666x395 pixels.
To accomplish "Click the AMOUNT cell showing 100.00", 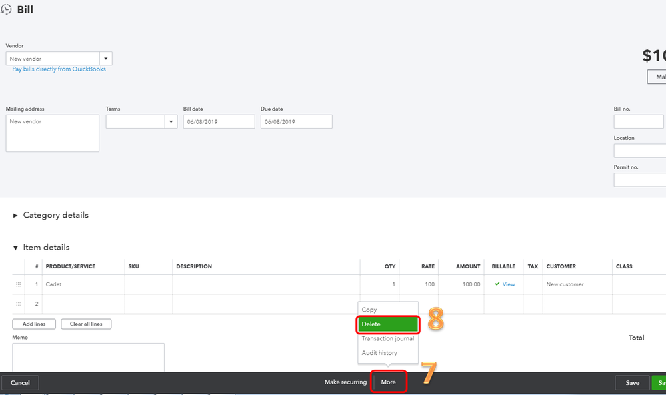I will [461, 284].
